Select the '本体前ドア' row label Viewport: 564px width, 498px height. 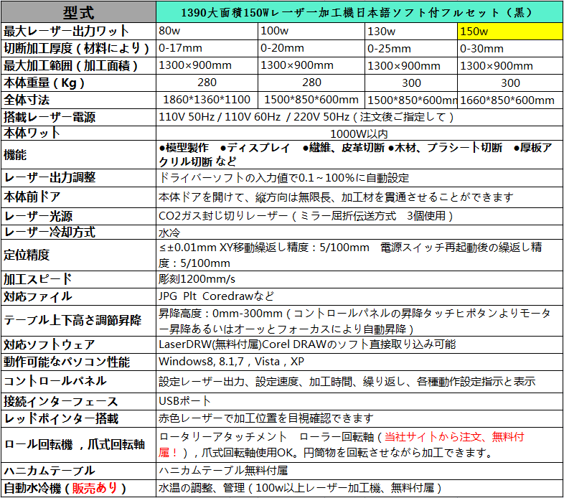[x=78, y=197]
